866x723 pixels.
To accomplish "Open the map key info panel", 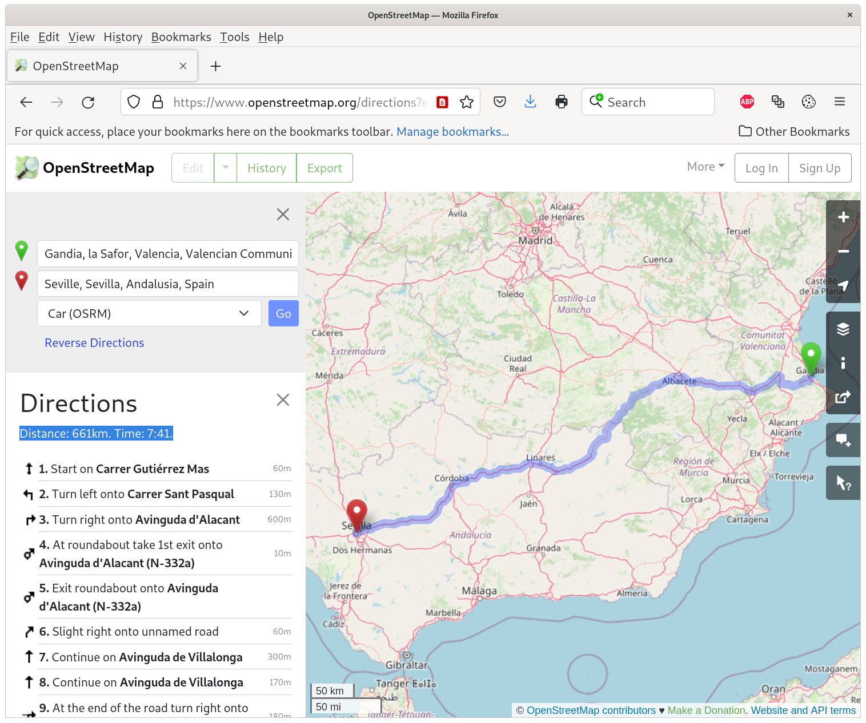I will pyautogui.click(x=843, y=363).
